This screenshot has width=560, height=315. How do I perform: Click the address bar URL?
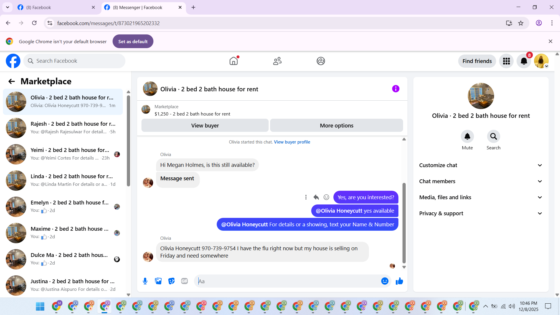tap(108, 23)
